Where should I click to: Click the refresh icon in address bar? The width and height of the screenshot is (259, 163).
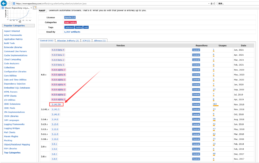(214, 3)
